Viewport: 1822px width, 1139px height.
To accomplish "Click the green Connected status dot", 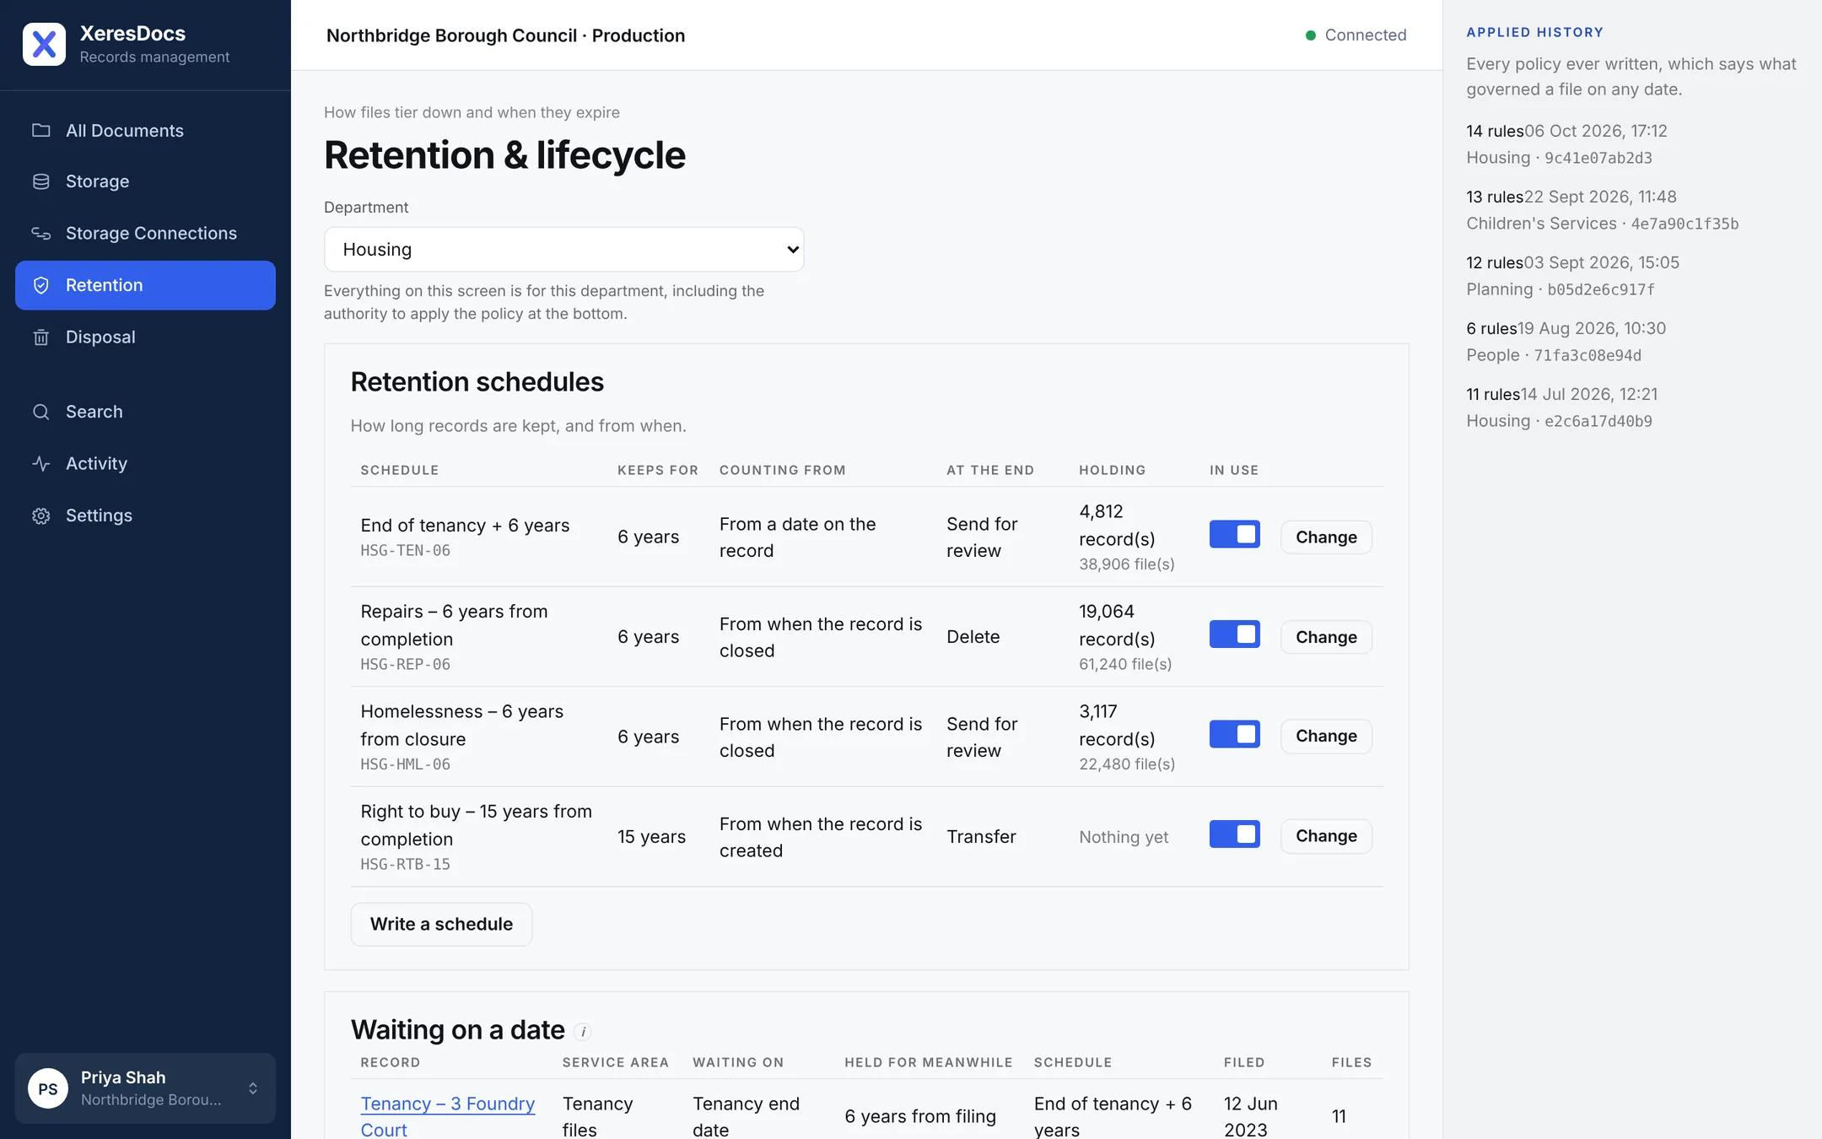I will tap(1311, 35).
